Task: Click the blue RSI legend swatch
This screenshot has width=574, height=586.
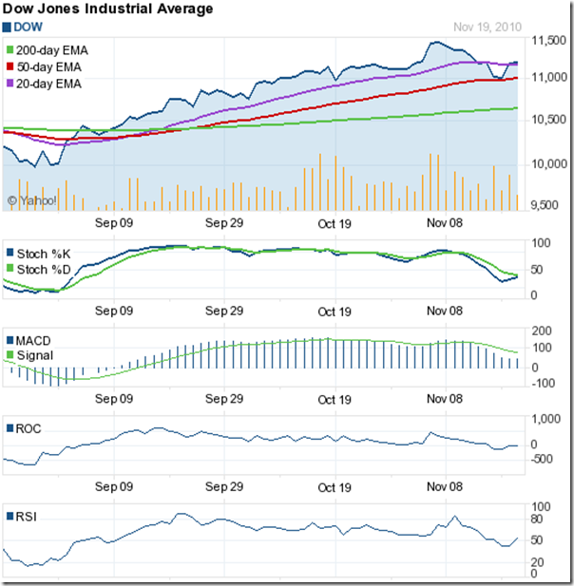Action: click(x=10, y=516)
